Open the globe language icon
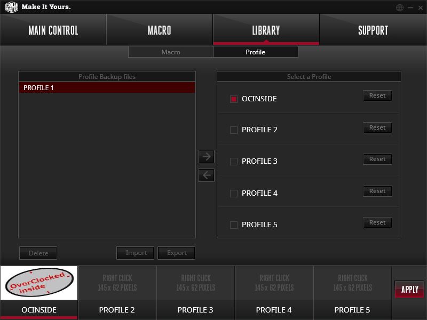This screenshot has width=427, height=320. pyautogui.click(x=399, y=7)
